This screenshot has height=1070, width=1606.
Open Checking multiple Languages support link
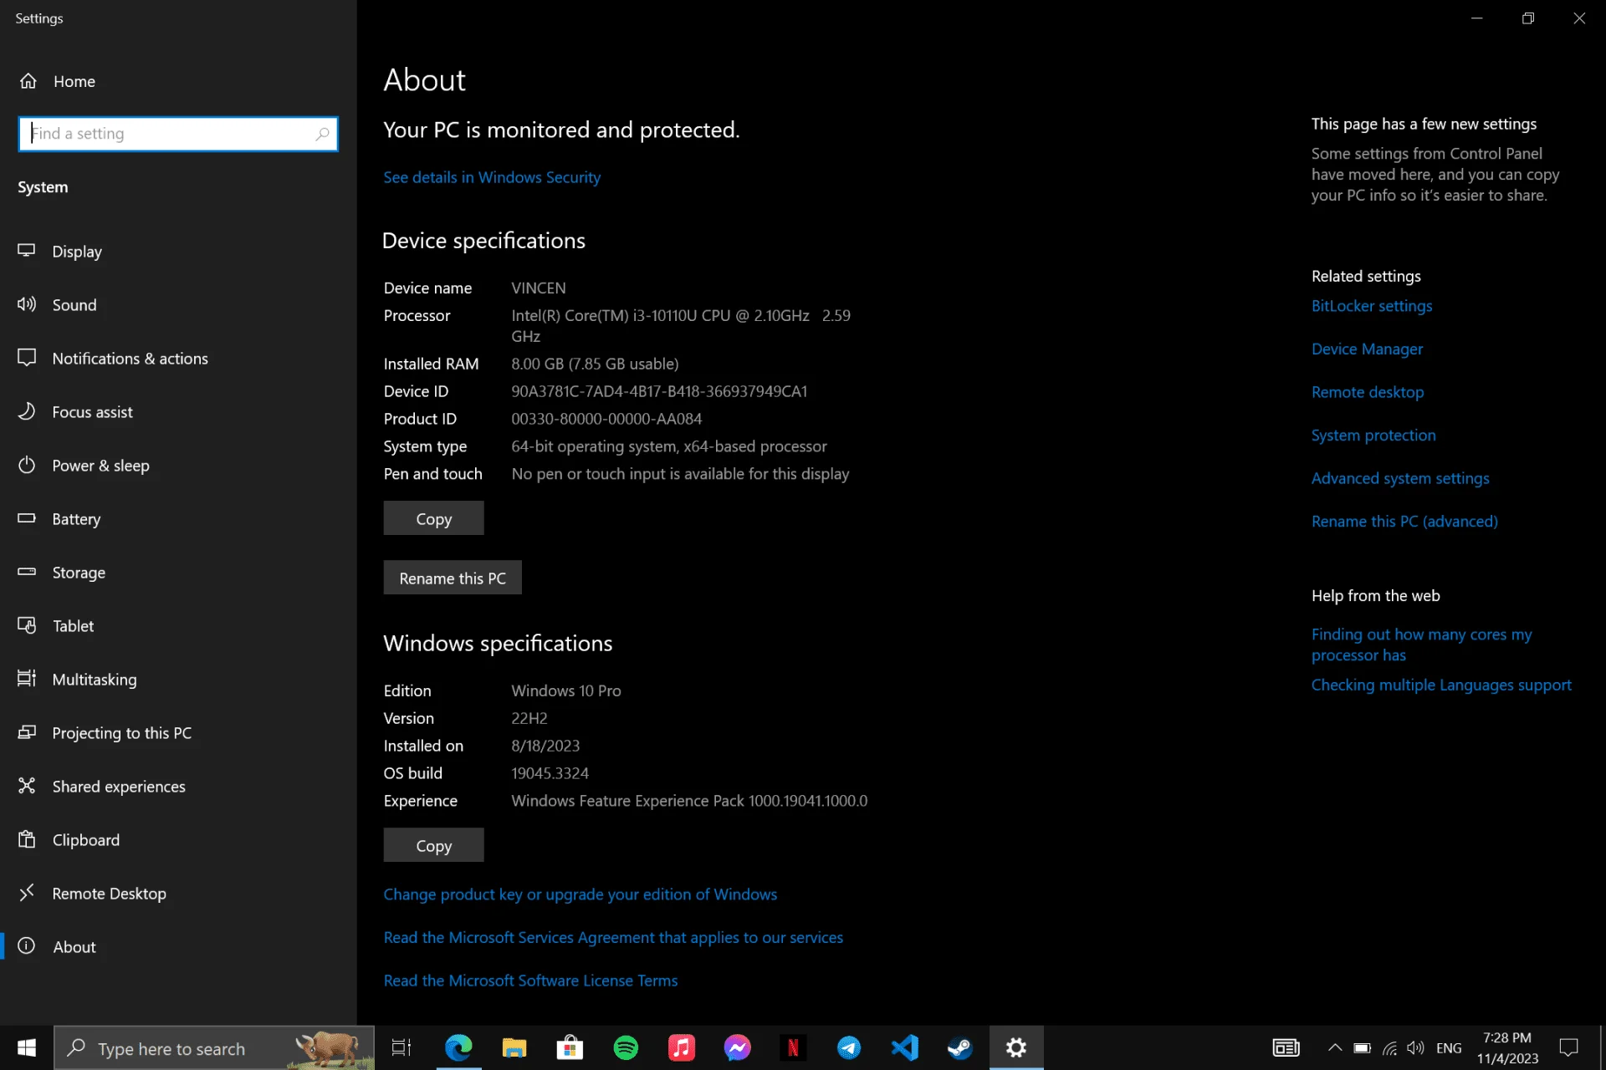[1441, 685]
